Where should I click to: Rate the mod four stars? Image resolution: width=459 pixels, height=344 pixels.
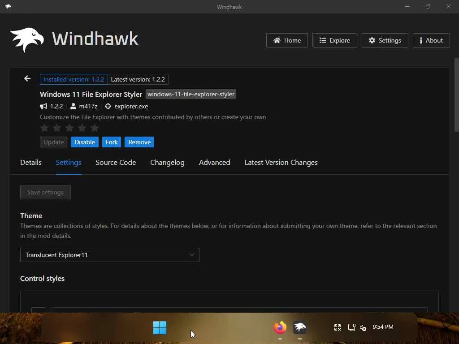[82, 128]
